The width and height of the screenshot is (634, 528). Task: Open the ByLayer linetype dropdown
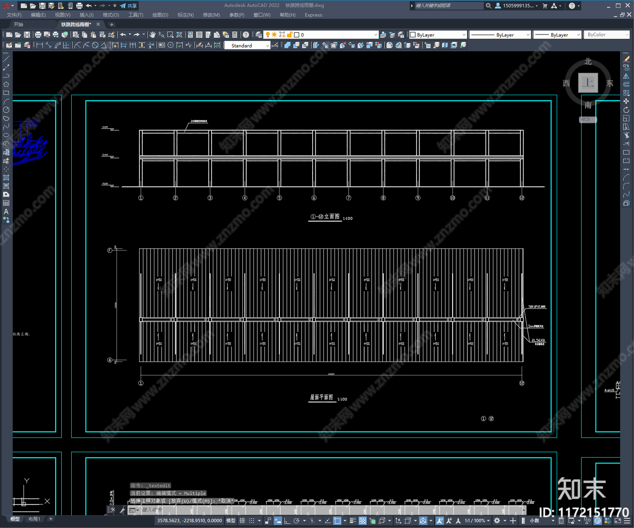(x=500, y=35)
